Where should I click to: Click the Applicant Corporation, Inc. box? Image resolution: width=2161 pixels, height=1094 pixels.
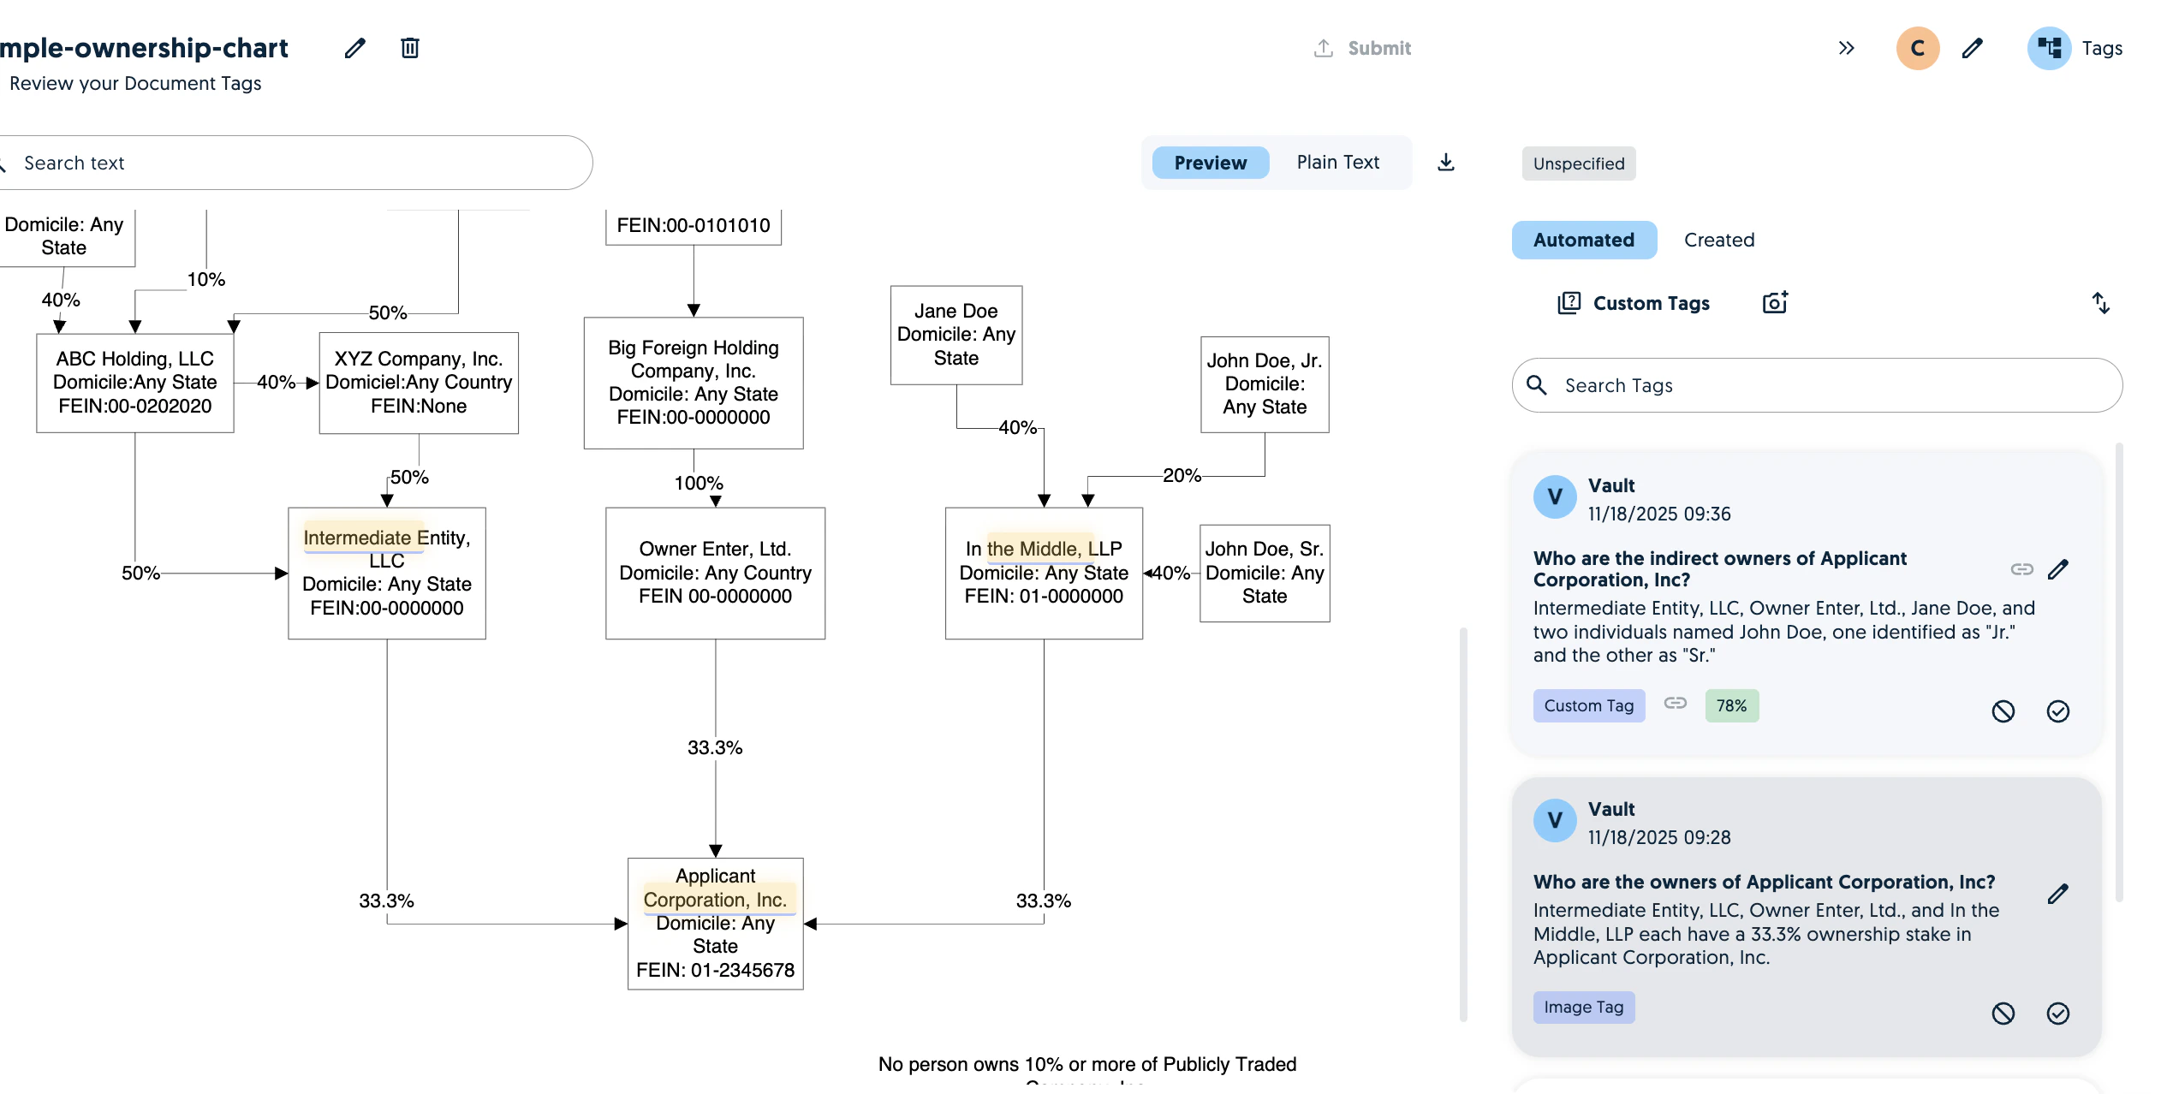[x=715, y=924]
